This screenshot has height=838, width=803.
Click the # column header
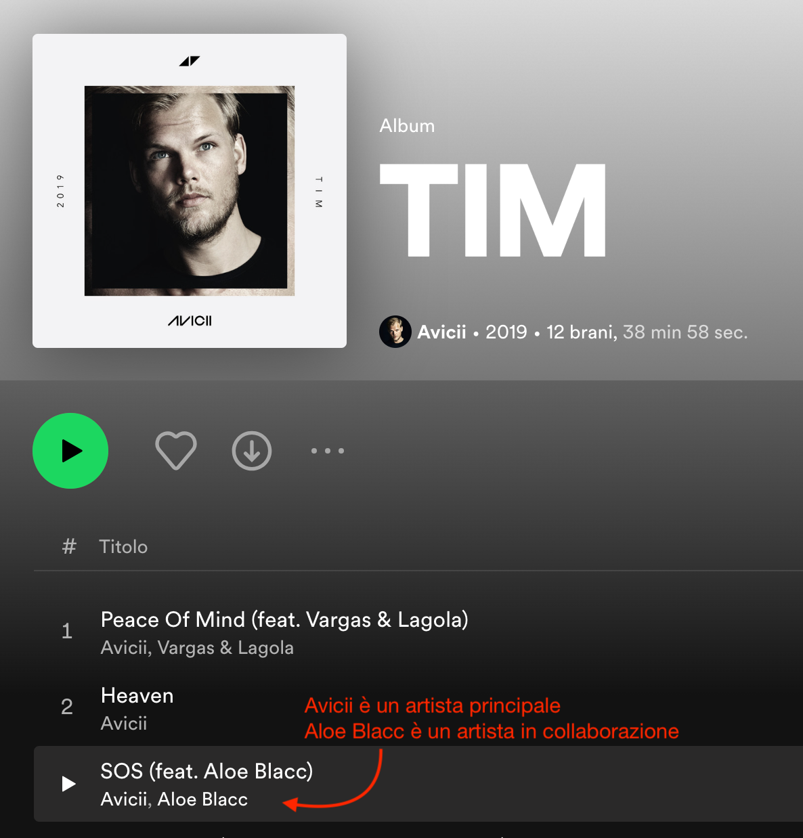69,546
